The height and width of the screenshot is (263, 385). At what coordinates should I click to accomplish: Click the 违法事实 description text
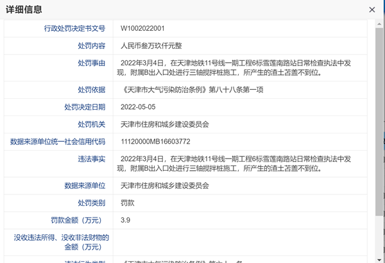click(234, 164)
